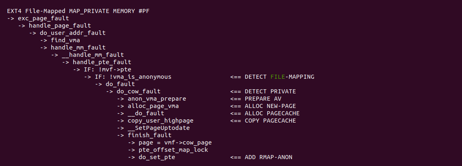Click on do_user_addr_fault text
The image size is (462, 166).
coord(73,33)
